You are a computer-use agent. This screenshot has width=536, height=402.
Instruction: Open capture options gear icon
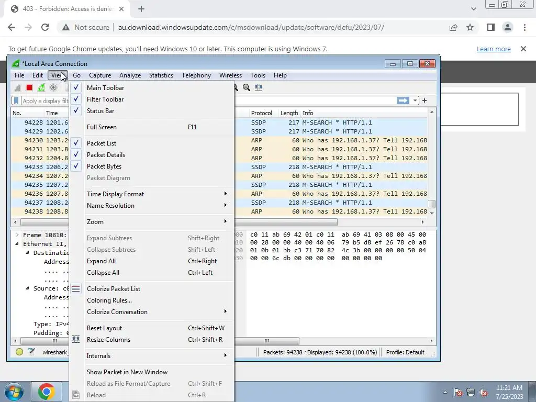coord(53,87)
